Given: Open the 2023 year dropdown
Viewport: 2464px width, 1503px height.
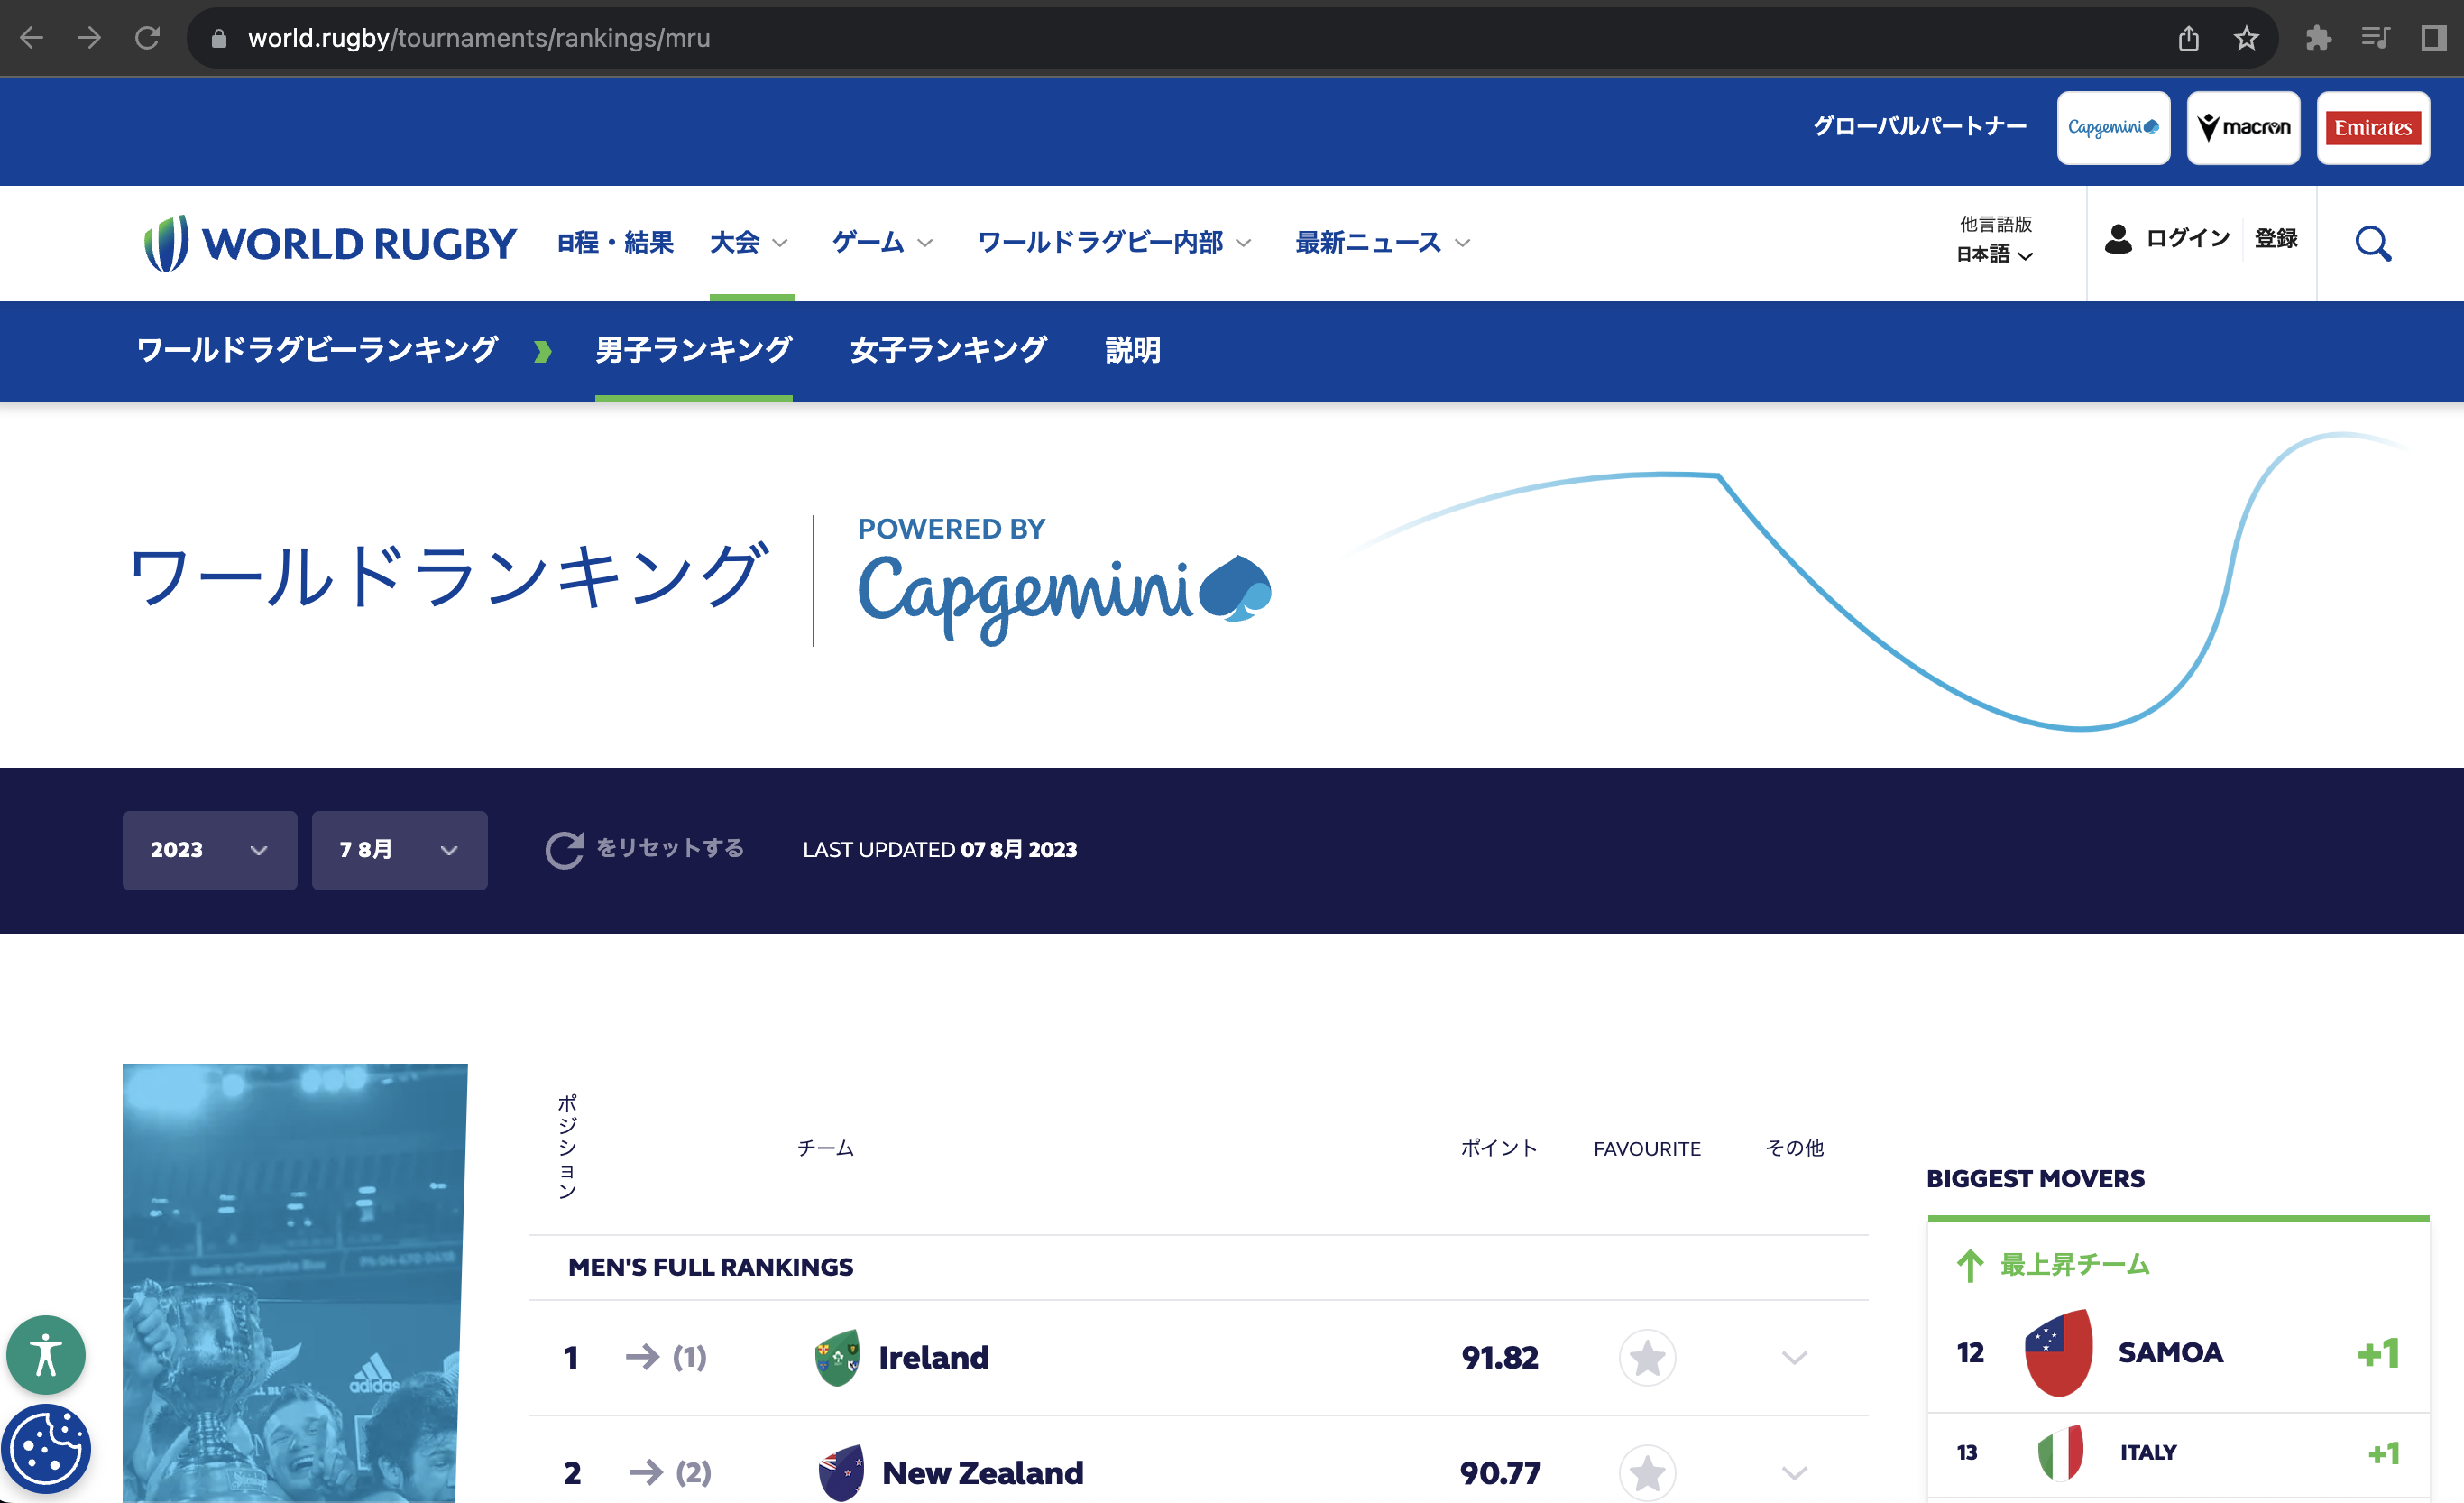Looking at the screenshot, I should (x=209, y=850).
